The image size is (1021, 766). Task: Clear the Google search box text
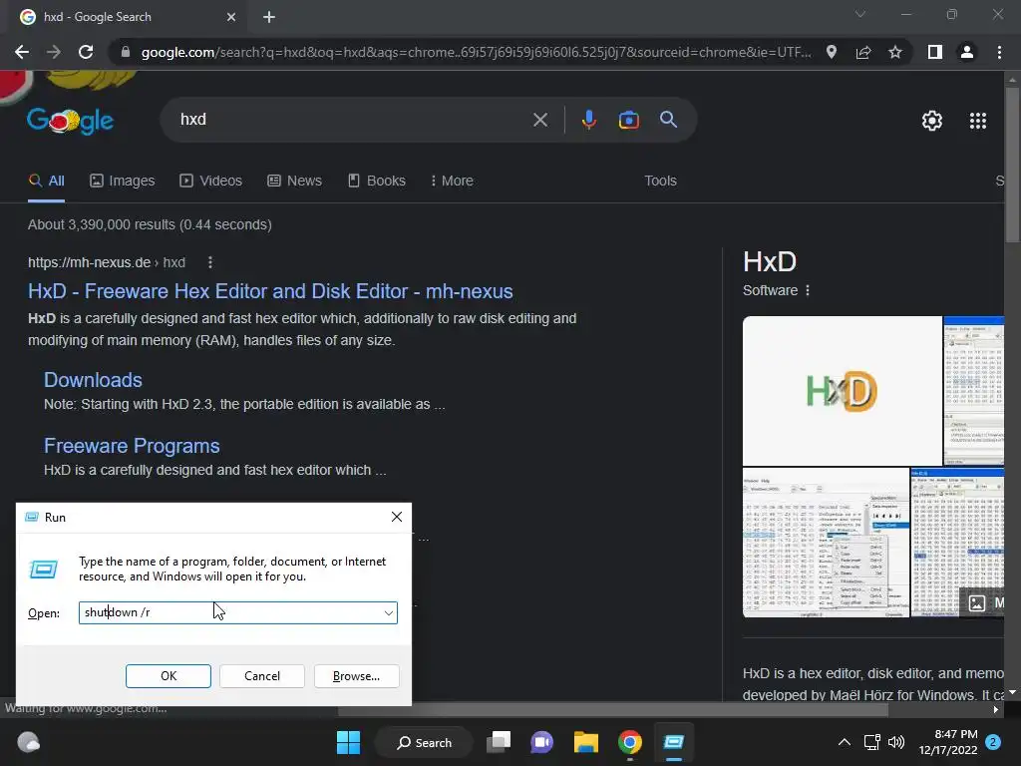(x=540, y=120)
